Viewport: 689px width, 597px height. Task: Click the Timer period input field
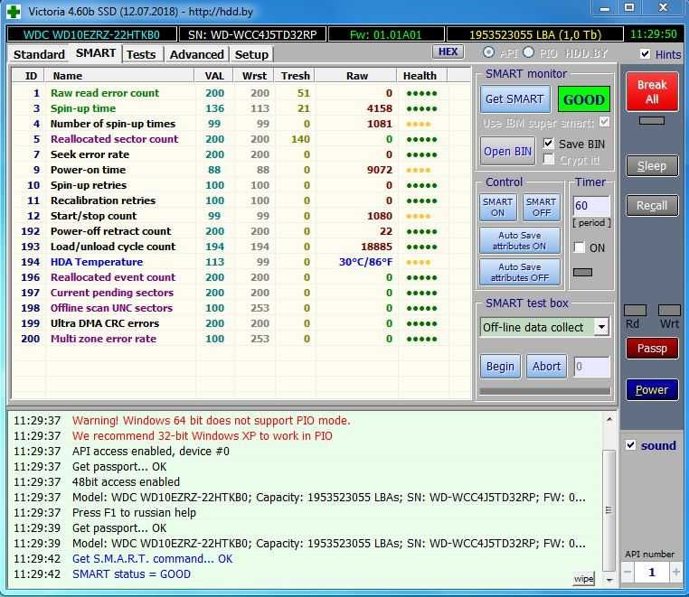(x=590, y=206)
